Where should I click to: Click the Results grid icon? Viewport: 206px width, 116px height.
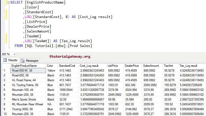[x=5, y=60]
